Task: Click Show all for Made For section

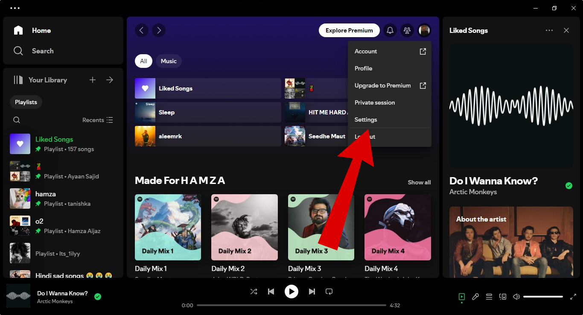Action: pos(419,182)
